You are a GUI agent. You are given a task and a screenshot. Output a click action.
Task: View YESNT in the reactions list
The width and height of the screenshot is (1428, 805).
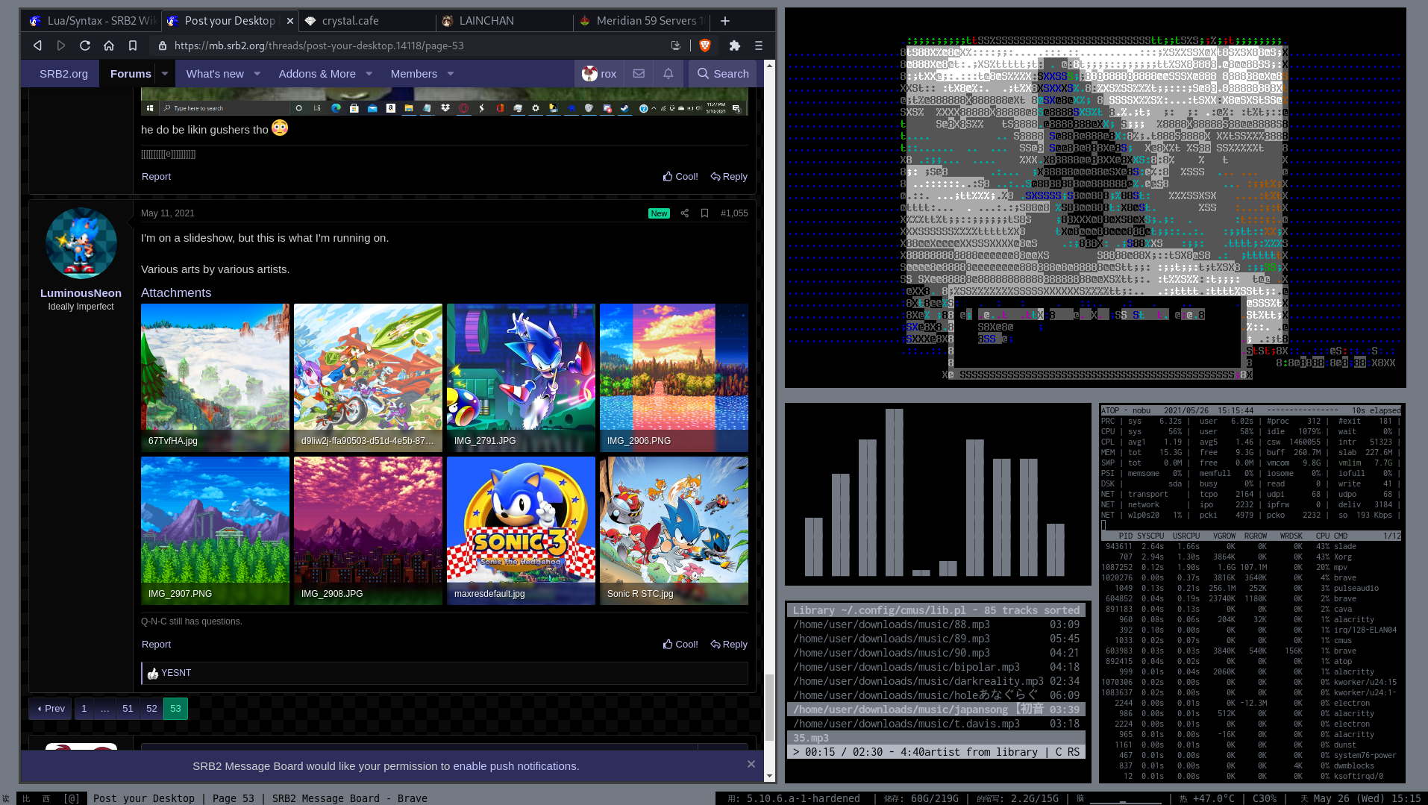point(176,673)
